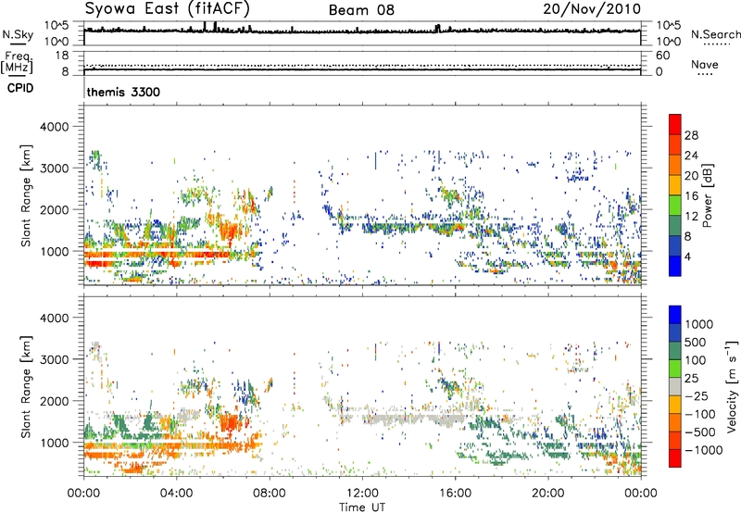Click the "16:00" time tick label
This screenshot has height=513, width=741.
[x=455, y=494]
